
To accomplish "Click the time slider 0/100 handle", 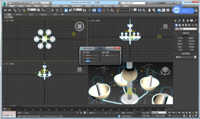I will tap(13, 106).
